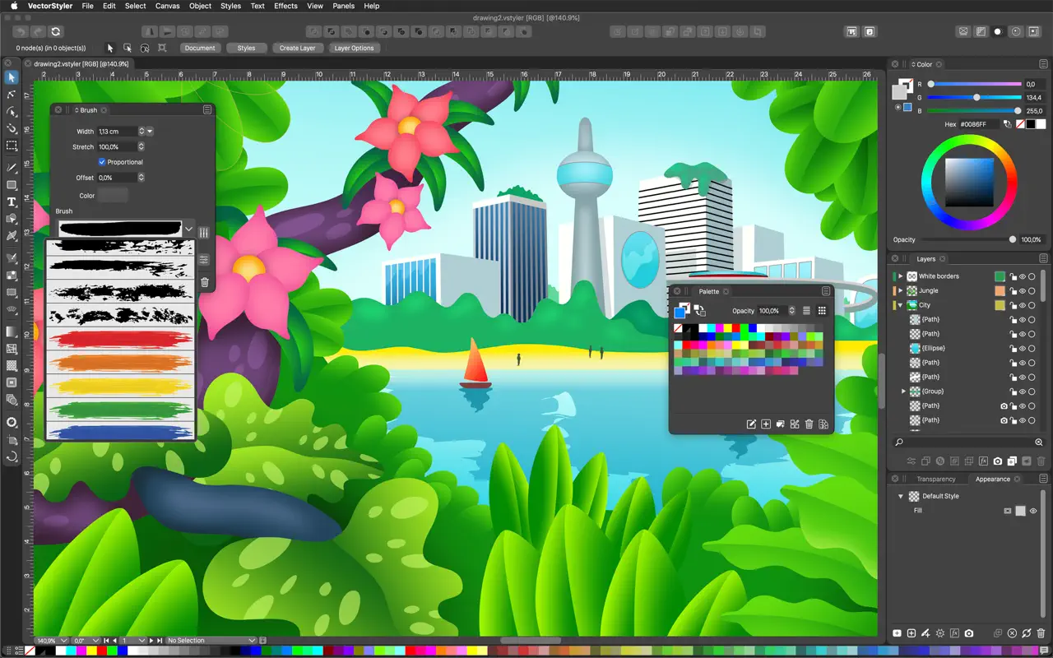Image resolution: width=1053 pixels, height=658 pixels.
Task: Click the camera icon below Layers list
Action: 998,461
